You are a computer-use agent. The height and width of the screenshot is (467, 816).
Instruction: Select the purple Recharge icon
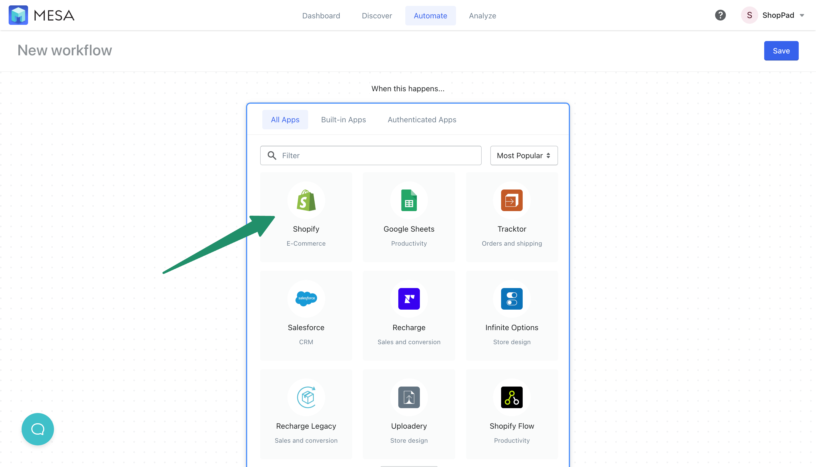409,299
